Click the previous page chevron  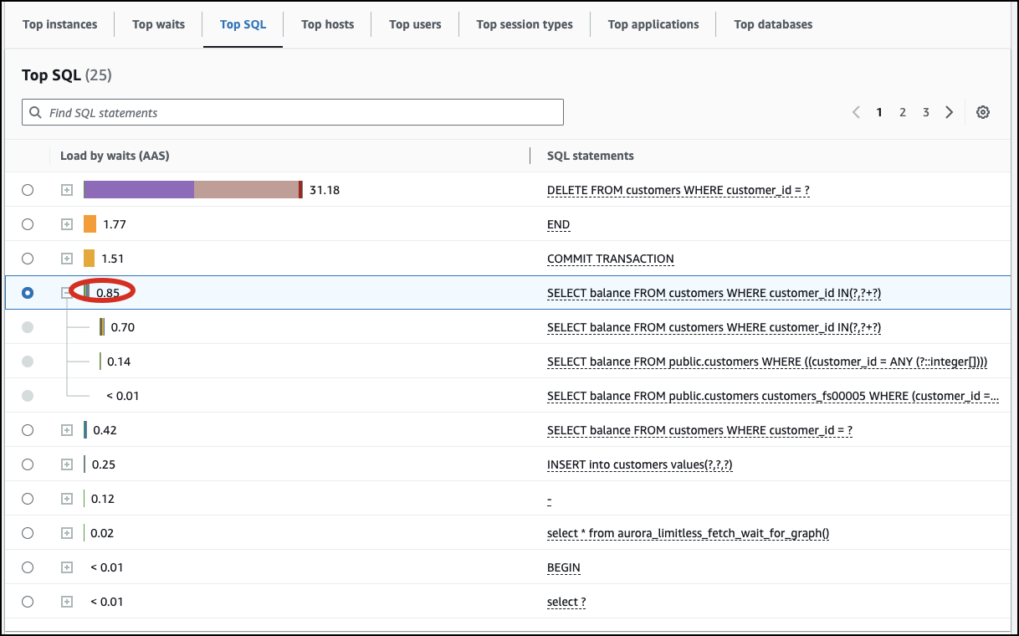tap(855, 111)
